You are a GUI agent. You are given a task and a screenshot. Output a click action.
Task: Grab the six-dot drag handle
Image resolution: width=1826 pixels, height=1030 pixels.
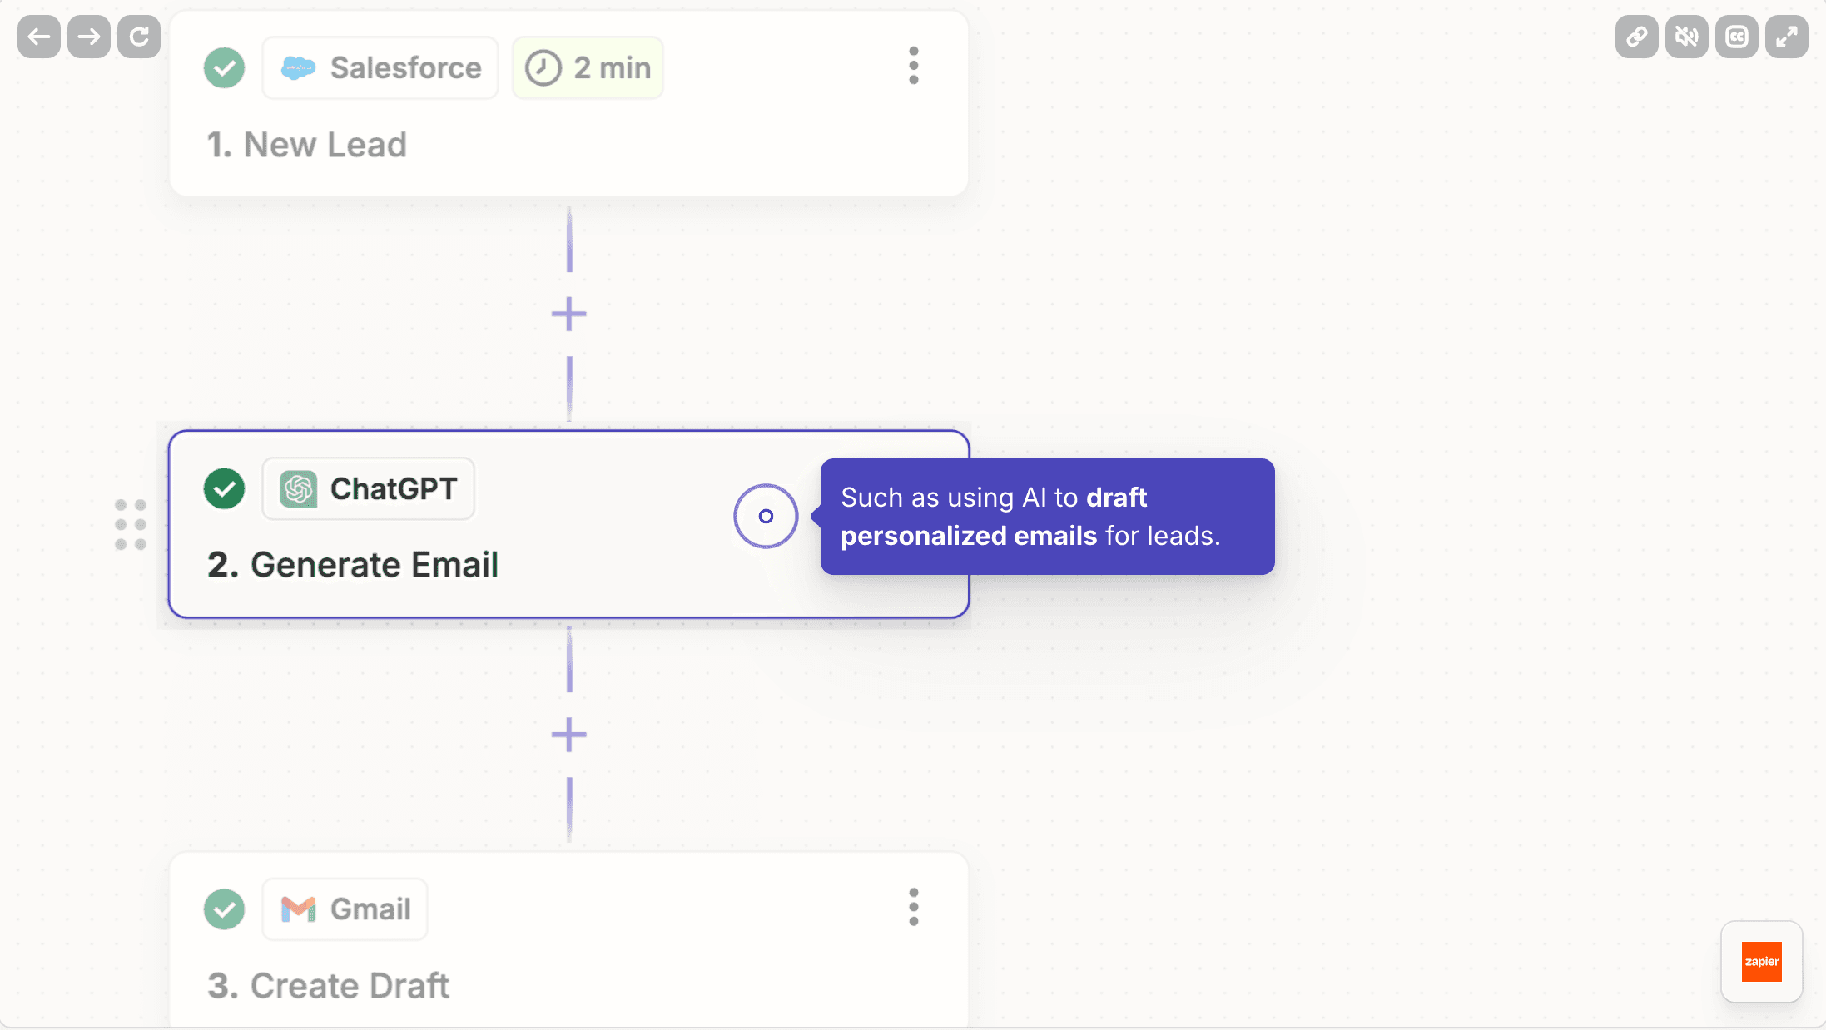131,524
